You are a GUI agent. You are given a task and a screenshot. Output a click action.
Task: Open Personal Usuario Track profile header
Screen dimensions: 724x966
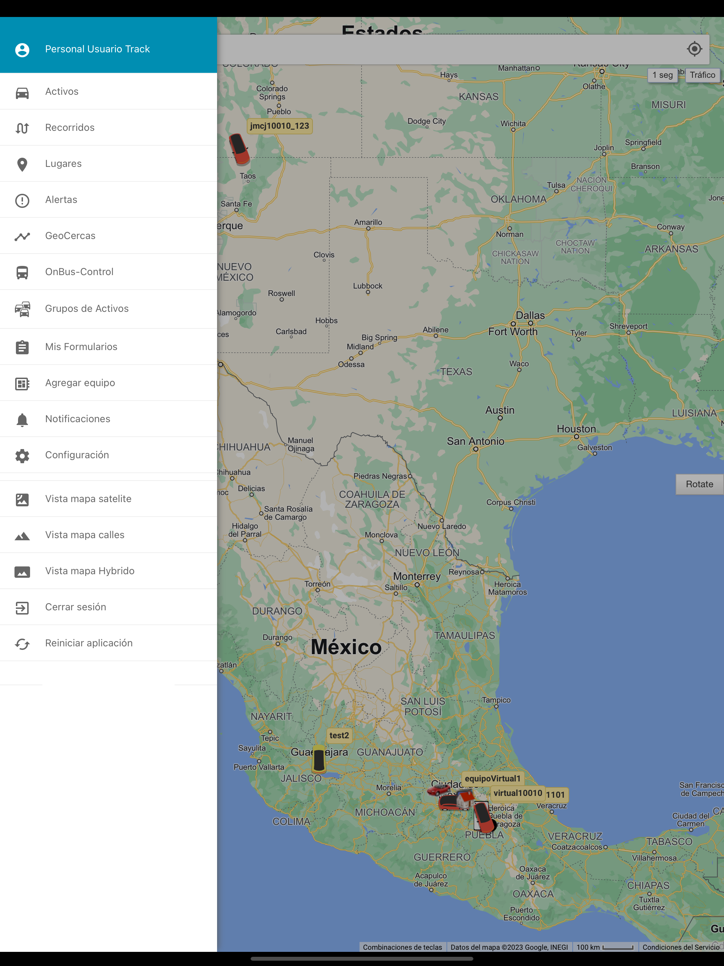point(108,45)
